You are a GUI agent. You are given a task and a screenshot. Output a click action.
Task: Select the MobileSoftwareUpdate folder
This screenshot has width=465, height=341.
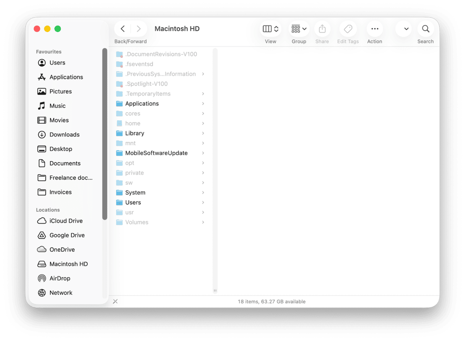click(x=156, y=153)
